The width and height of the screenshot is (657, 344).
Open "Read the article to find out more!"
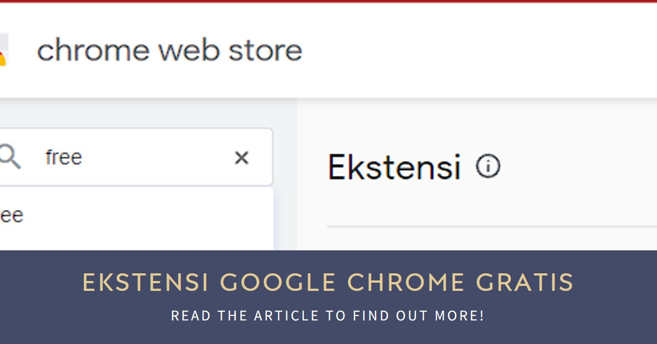(x=328, y=316)
